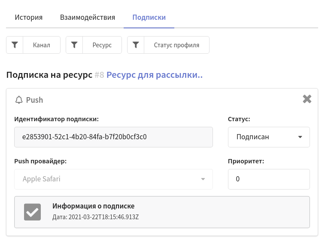Viewport: 325px width, 245px height.
Task: Click the funnel icon beside Ресурс
Action: tap(74, 45)
